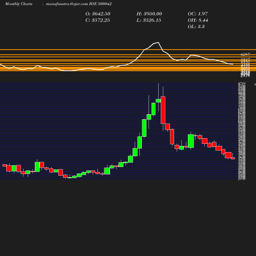The width and height of the screenshot is (256, 256).
Task: Click the 6287 price level label
Action: click(245, 54)
